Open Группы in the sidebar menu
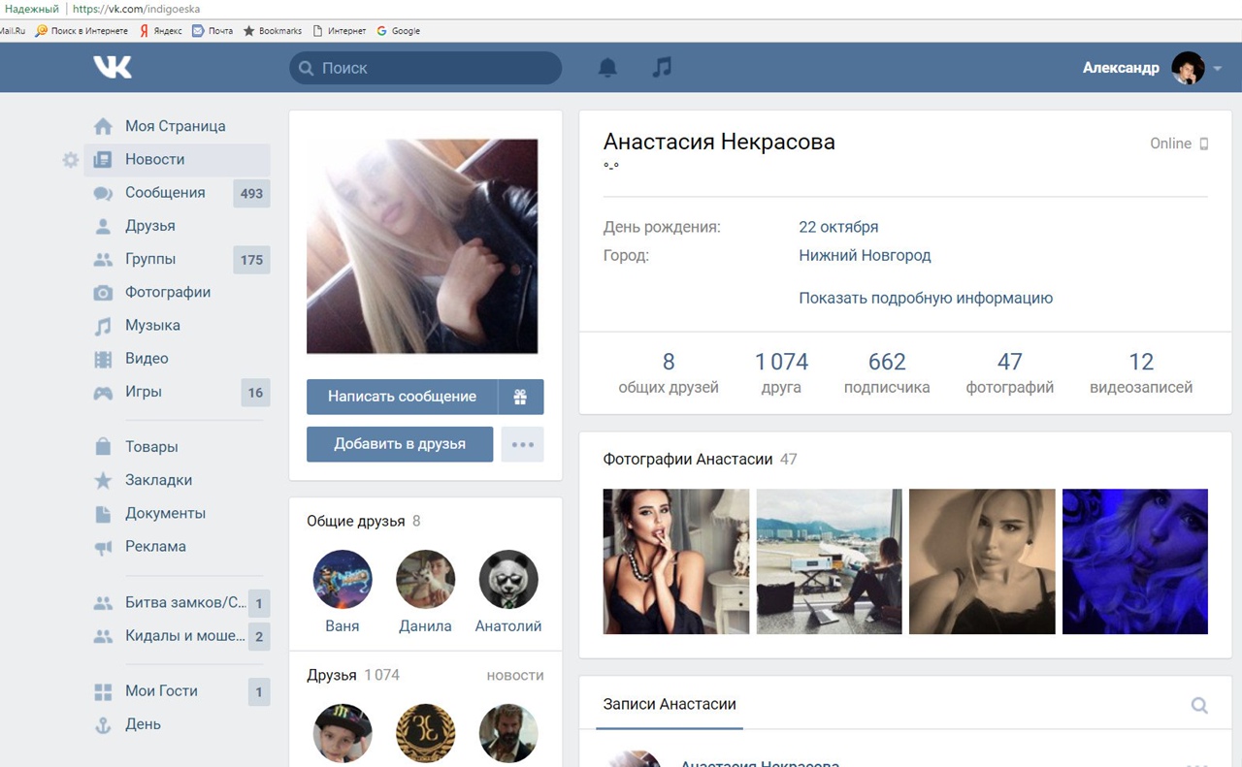The height and width of the screenshot is (767, 1242). [x=150, y=259]
